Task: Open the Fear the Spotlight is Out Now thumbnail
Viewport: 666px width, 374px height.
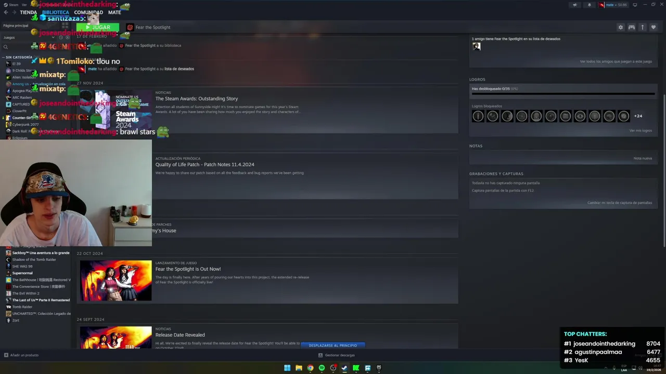Action: pos(116,280)
